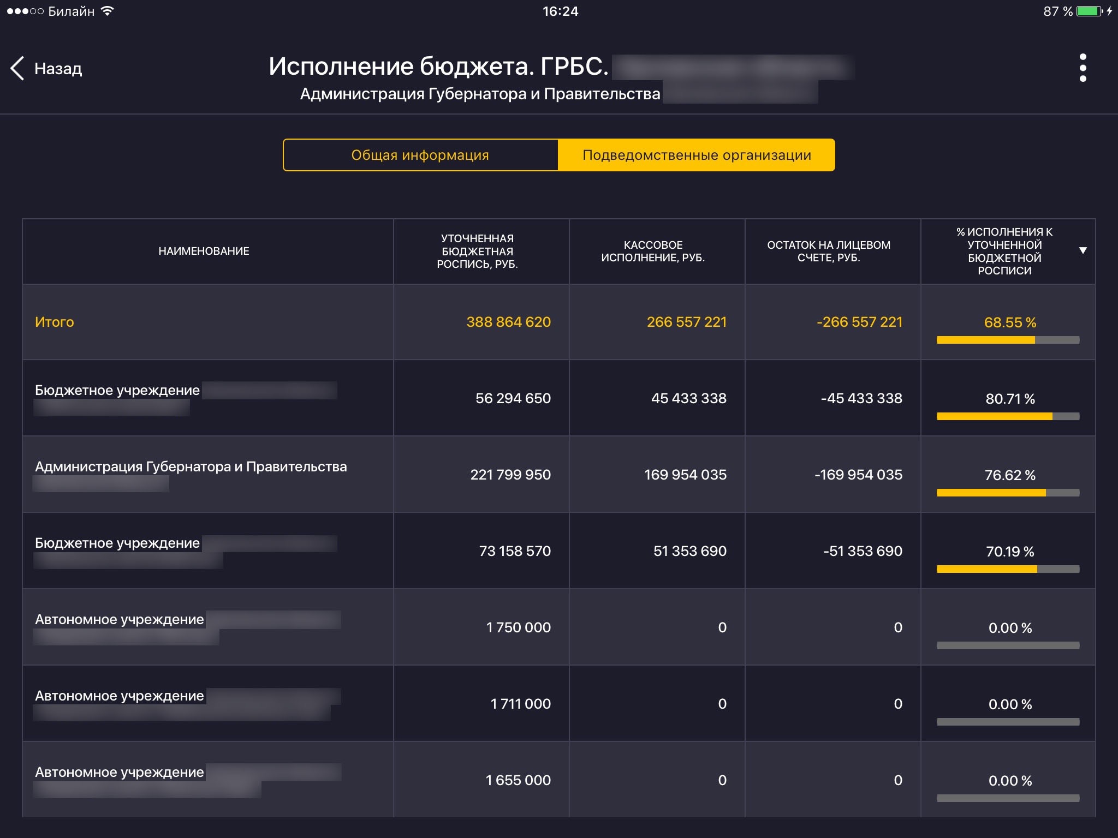Click progress bar under 68.55 %

[1008, 340]
